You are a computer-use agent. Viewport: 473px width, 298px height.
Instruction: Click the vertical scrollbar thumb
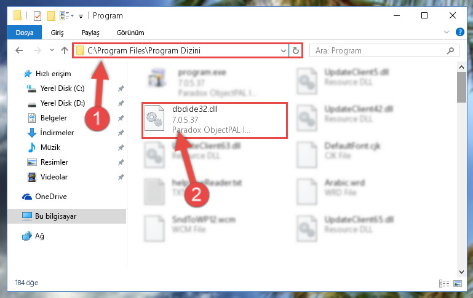tap(461, 87)
